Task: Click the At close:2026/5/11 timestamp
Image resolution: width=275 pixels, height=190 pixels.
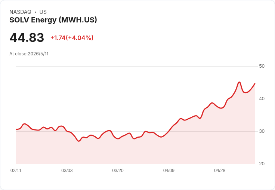Action: pyautogui.click(x=29, y=54)
